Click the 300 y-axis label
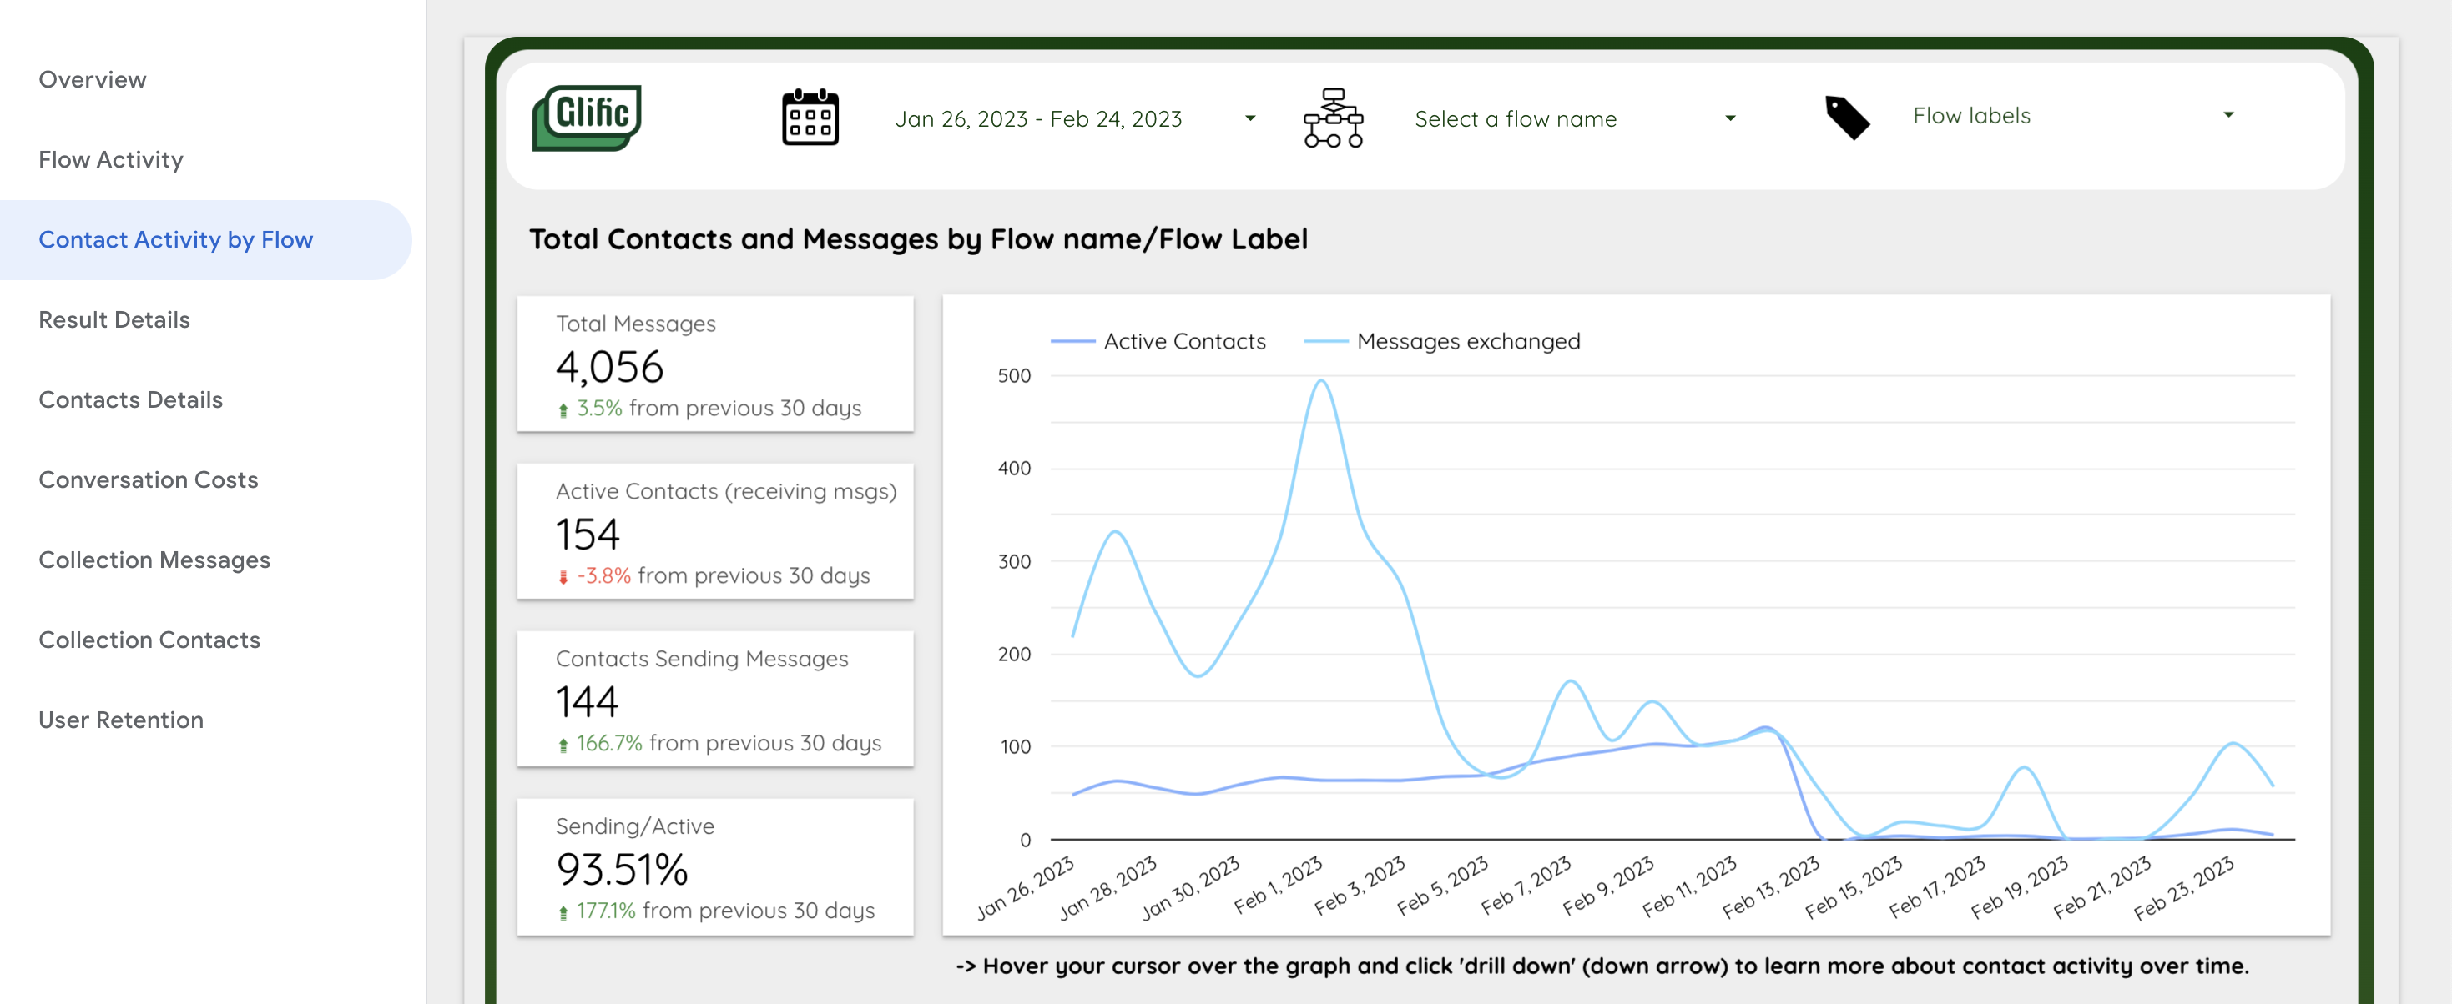The height and width of the screenshot is (1004, 2452). (x=1014, y=561)
